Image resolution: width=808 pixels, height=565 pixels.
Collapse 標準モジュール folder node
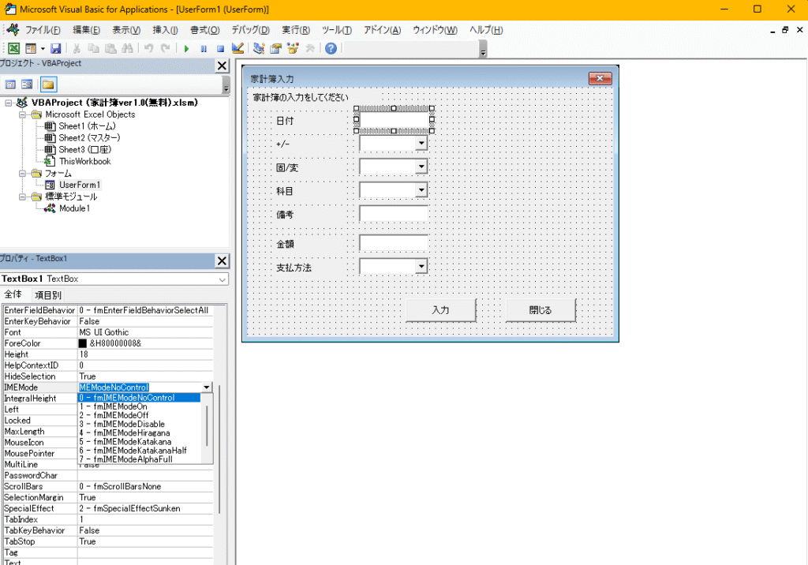coord(23,196)
